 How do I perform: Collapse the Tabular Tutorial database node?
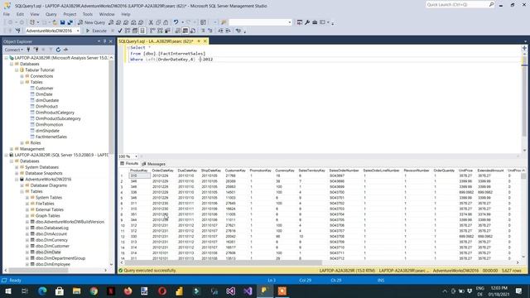pos(17,70)
